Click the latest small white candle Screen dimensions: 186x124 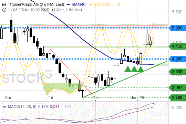pyautogui.click(x=154, y=42)
